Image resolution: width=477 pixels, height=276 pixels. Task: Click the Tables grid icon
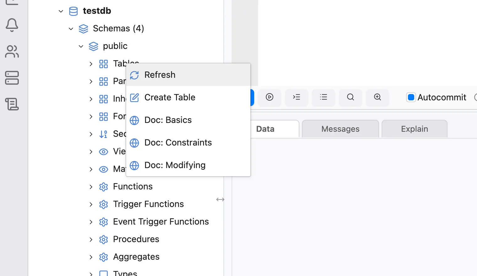click(104, 64)
